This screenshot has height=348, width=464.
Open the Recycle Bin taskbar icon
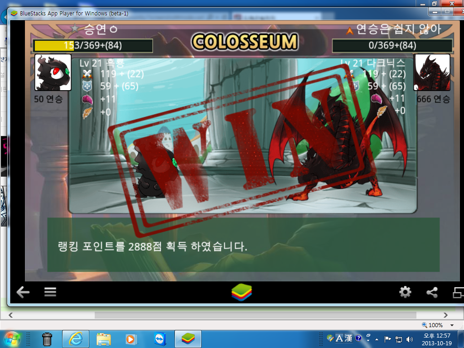[47, 339]
